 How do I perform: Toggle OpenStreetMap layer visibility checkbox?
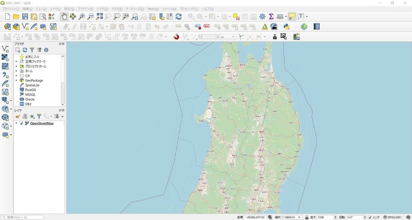click(x=22, y=123)
